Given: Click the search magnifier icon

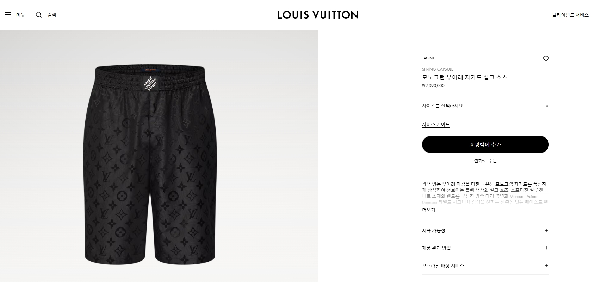Looking at the screenshot, I should (x=39, y=15).
